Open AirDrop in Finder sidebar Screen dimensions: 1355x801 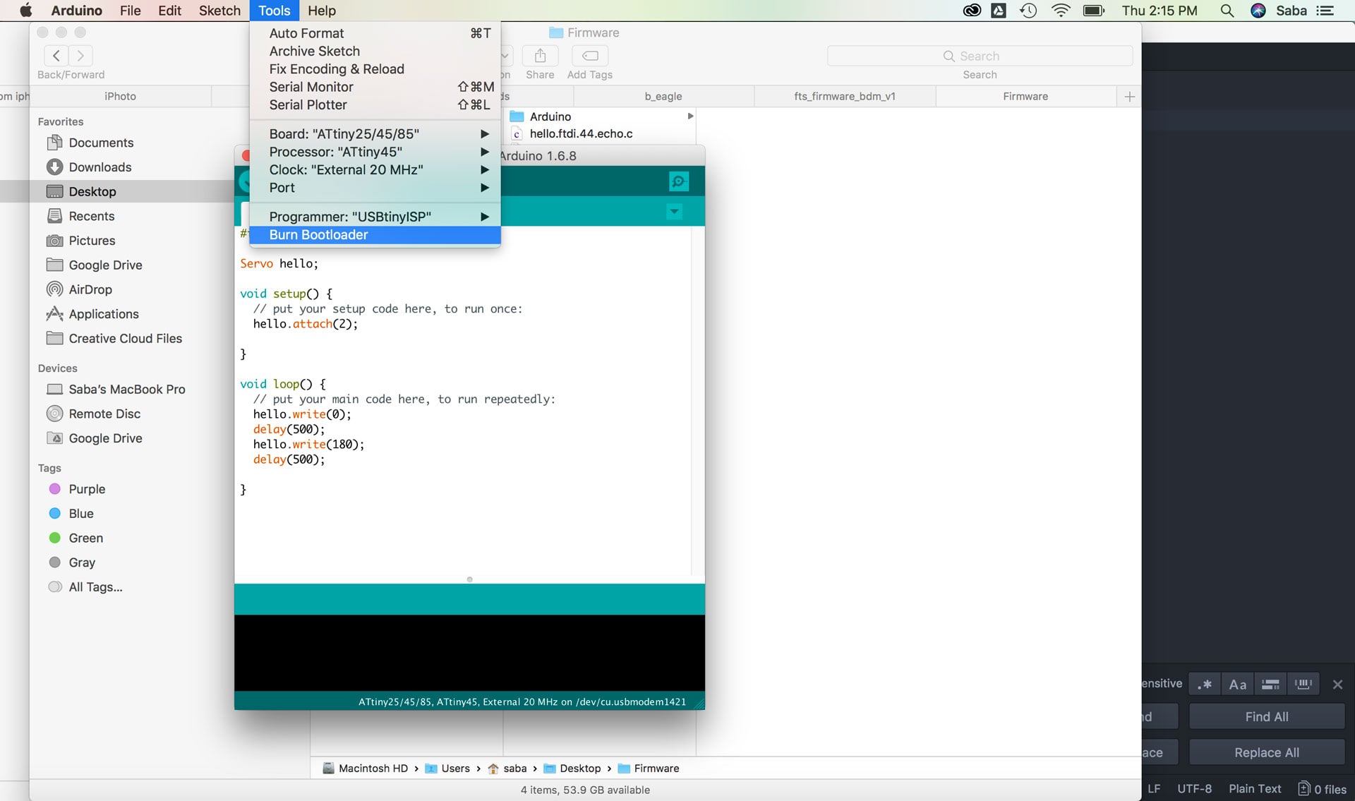(90, 289)
